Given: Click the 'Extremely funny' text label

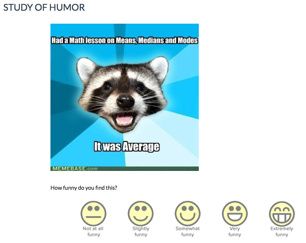Looking at the screenshot, I should (x=282, y=232).
